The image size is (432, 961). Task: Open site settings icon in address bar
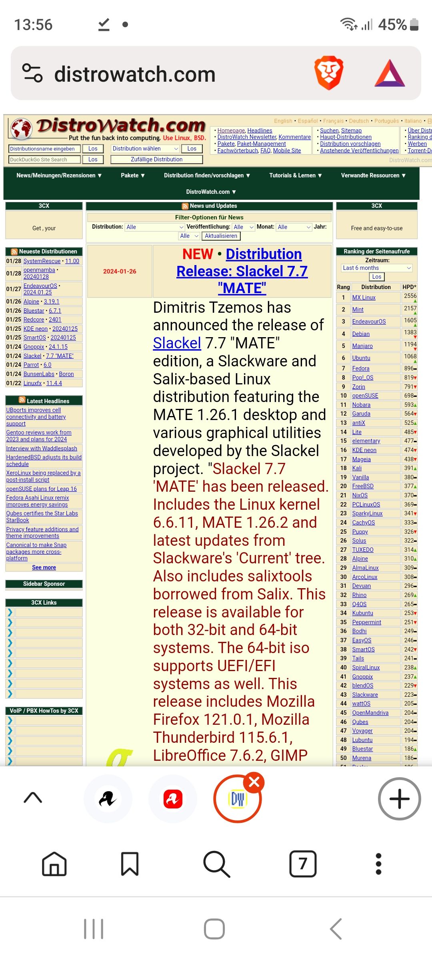pyautogui.click(x=32, y=73)
